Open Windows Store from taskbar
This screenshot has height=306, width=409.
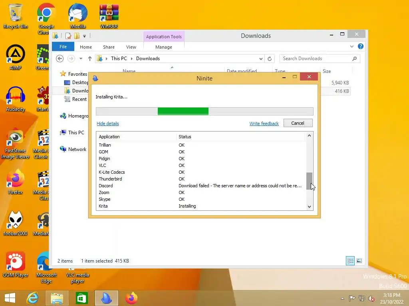pyautogui.click(x=81, y=298)
